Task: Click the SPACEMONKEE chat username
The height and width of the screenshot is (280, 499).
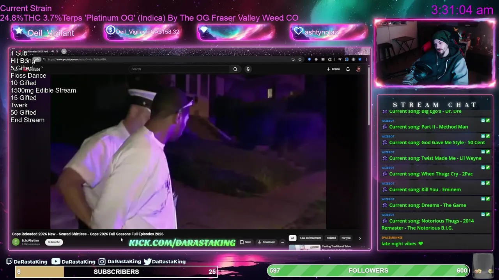Action: pyautogui.click(x=392, y=238)
